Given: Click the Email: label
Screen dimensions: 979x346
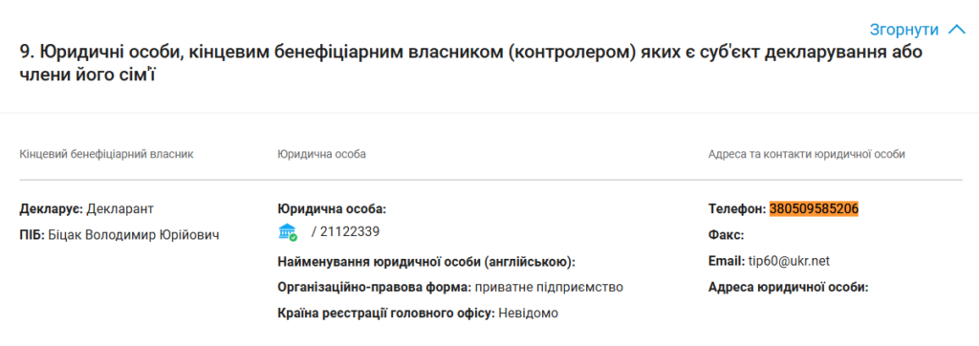Looking at the screenshot, I should click(727, 261).
